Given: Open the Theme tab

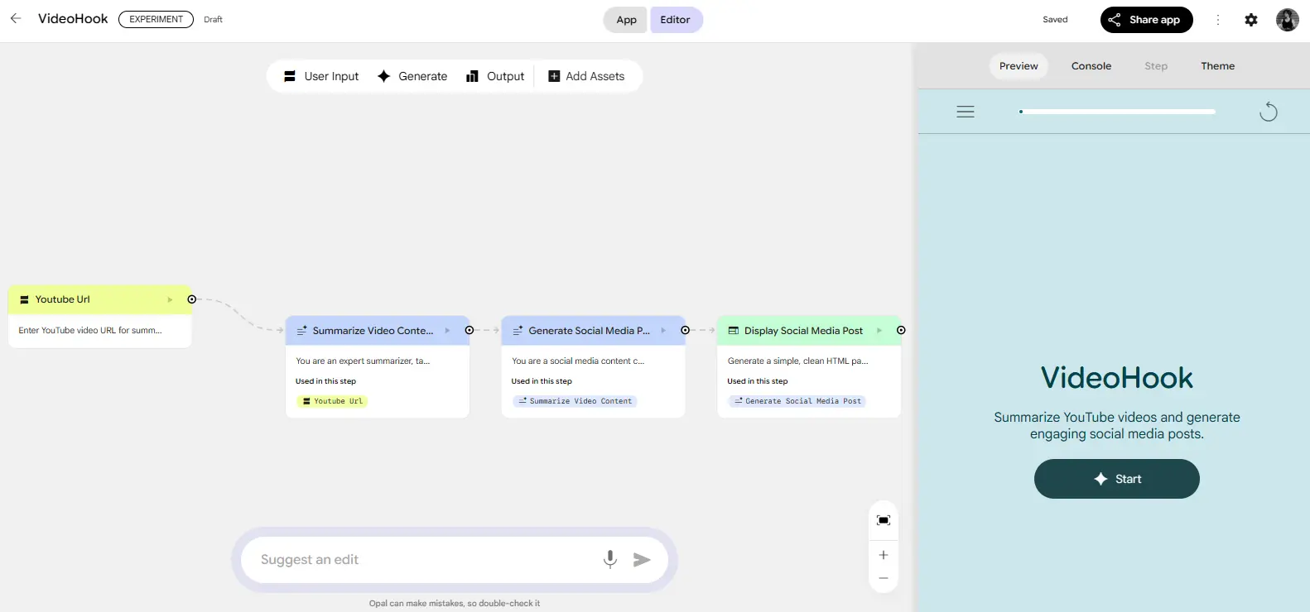Looking at the screenshot, I should [1217, 66].
